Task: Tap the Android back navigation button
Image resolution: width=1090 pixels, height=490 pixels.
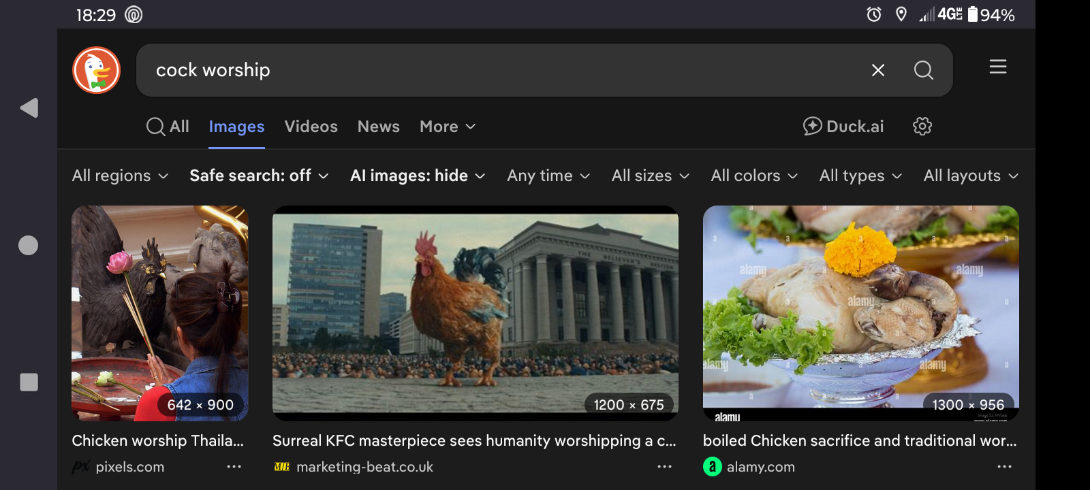Action: (x=29, y=108)
